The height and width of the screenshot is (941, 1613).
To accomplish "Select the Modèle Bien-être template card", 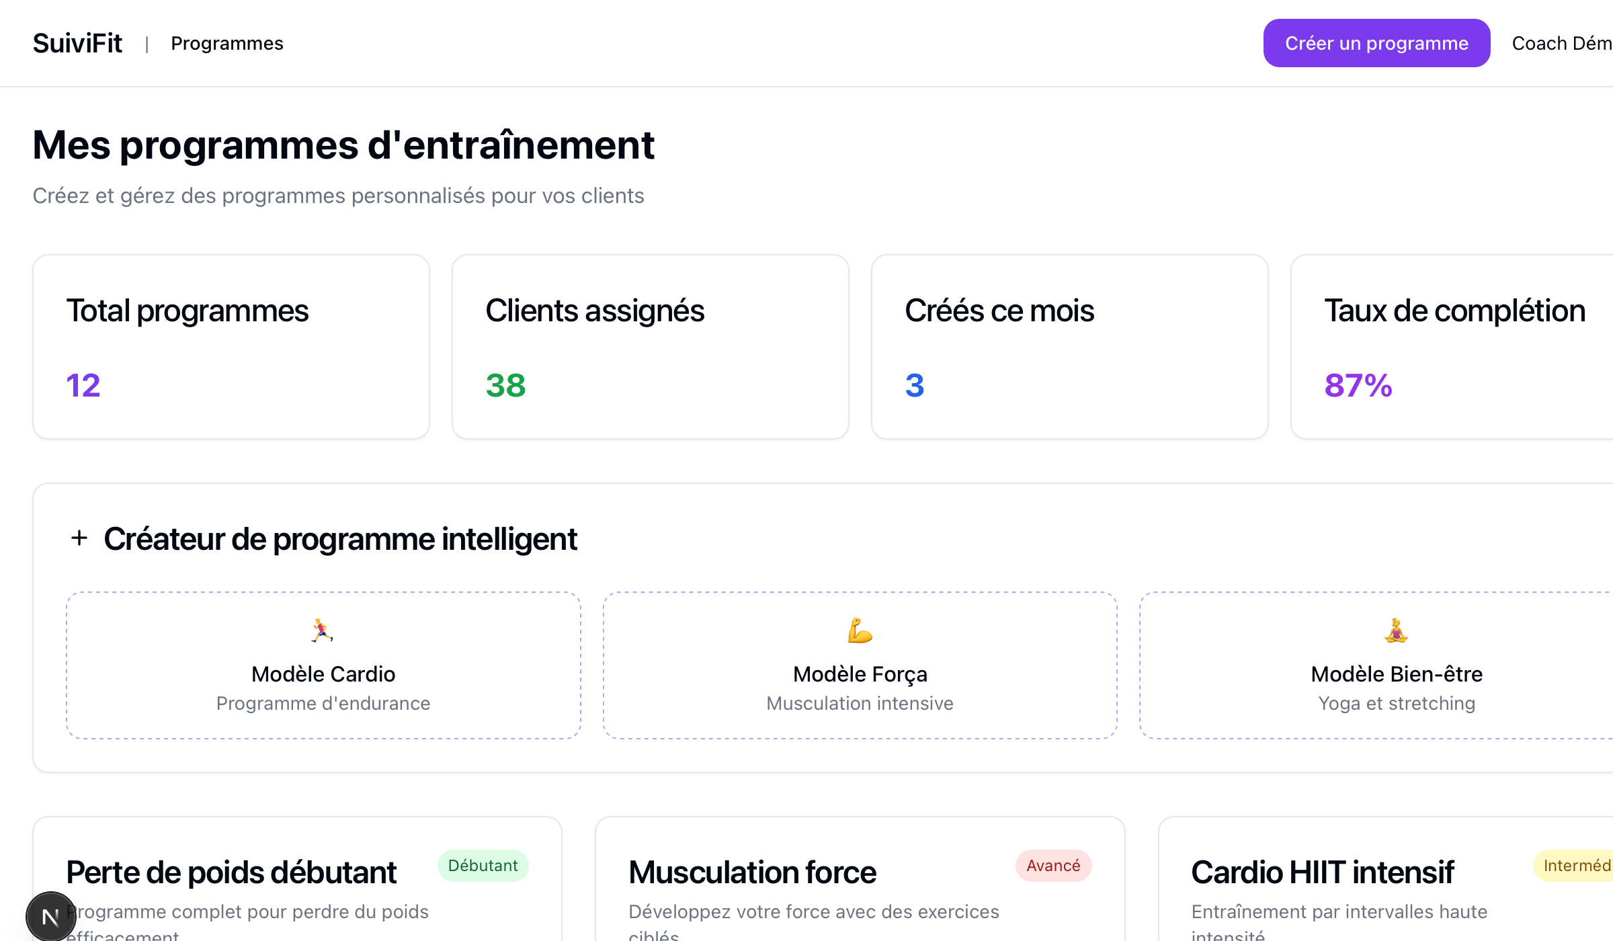I will pyautogui.click(x=1376, y=665).
